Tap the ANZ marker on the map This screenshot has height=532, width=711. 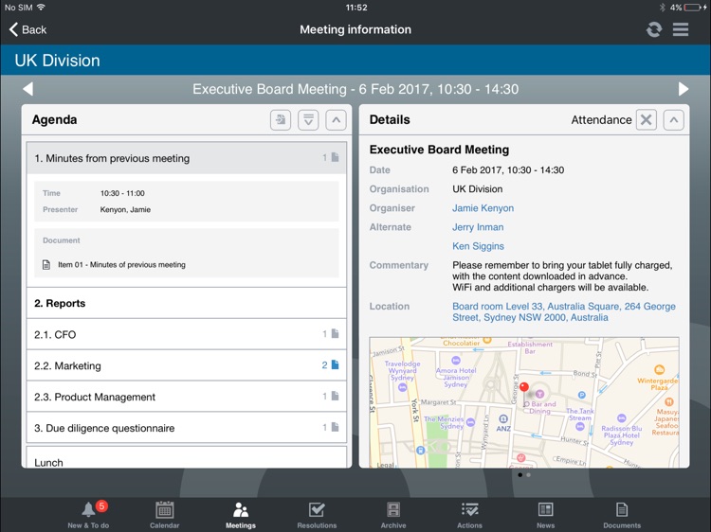click(502, 418)
